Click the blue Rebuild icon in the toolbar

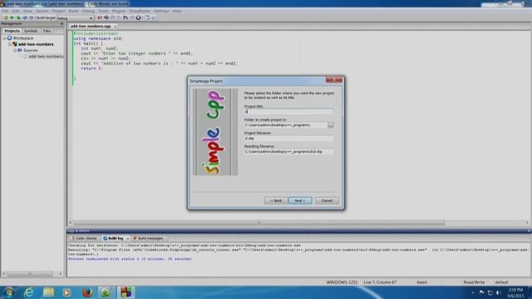(25, 17)
